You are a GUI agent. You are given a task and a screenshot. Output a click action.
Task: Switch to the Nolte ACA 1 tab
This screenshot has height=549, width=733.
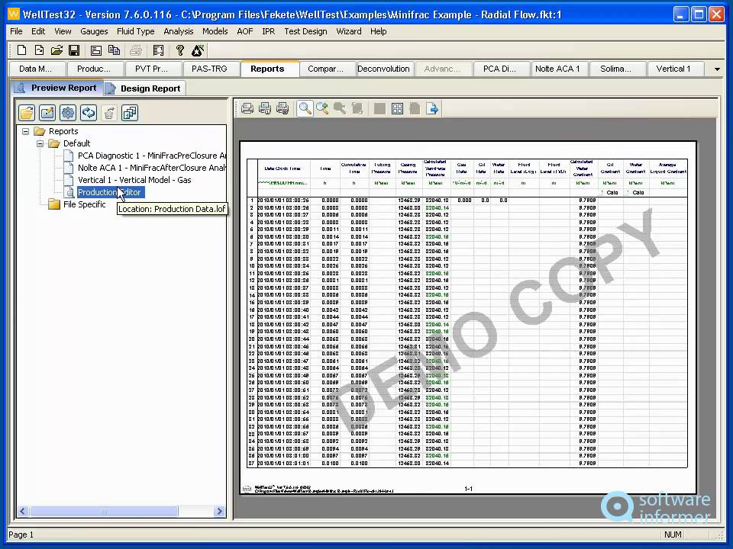559,69
